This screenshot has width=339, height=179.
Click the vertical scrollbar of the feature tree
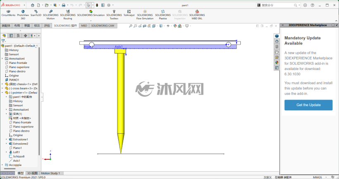point(39,101)
